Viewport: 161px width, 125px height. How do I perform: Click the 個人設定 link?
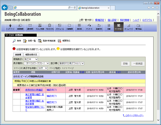coord(112,20)
